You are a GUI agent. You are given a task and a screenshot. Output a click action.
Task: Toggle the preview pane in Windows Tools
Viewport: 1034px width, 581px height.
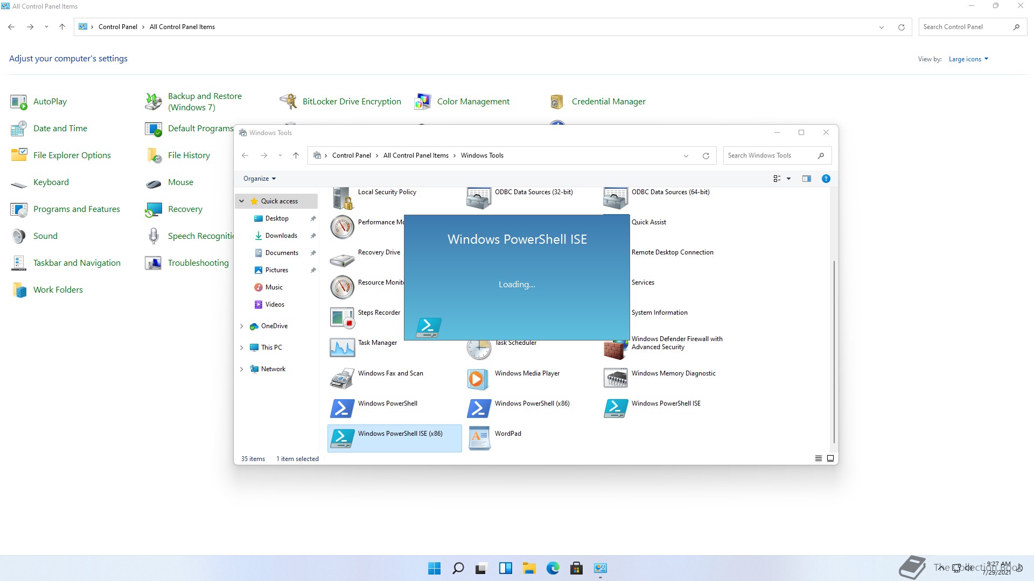tap(806, 179)
